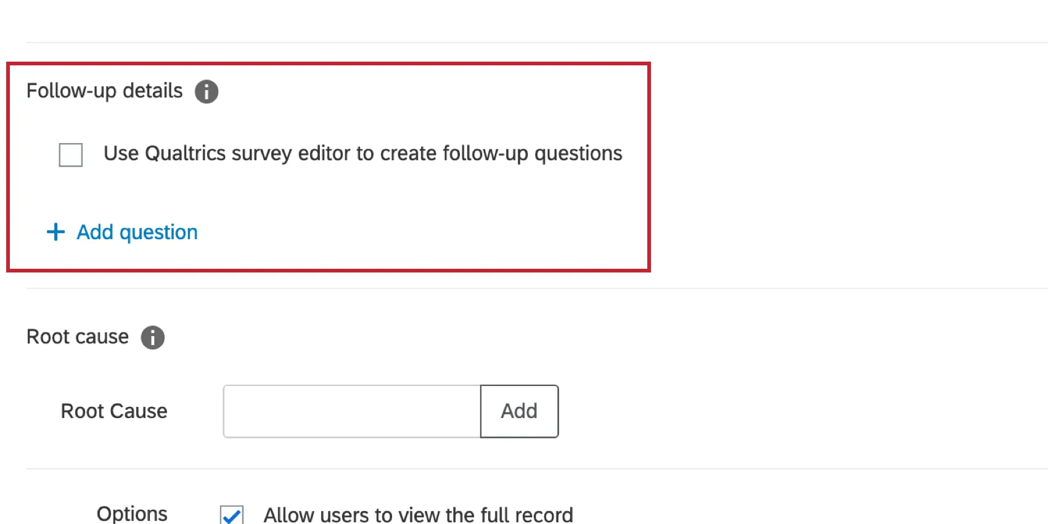This screenshot has width=1048, height=524.
Task: Click the gray info circle in the Root cause section
Action: 152,337
